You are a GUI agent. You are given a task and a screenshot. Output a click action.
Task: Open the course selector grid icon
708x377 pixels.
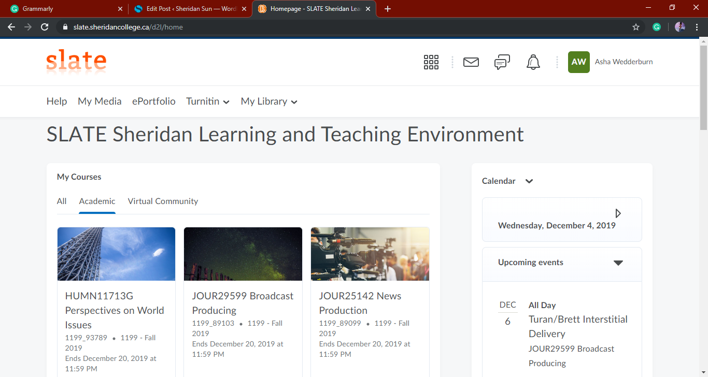tap(431, 62)
